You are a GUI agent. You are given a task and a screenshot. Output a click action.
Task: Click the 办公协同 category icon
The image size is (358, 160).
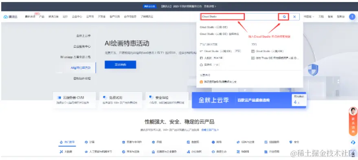click(188, 151)
